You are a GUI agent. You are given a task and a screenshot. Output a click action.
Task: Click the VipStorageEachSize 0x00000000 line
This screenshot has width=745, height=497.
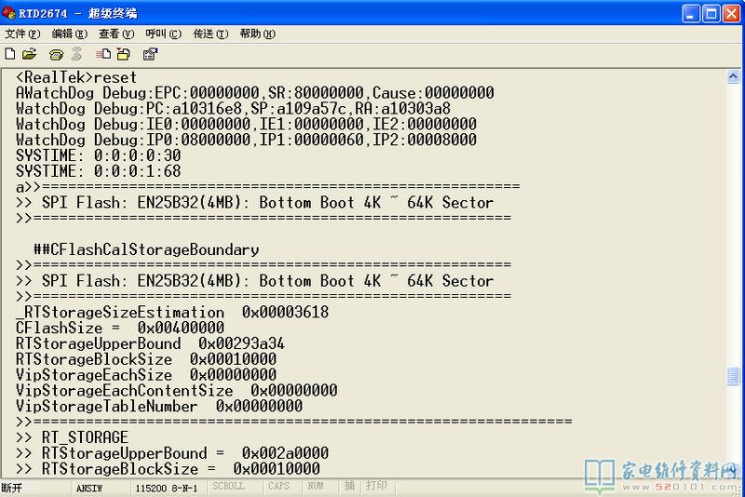tap(146, 375)
